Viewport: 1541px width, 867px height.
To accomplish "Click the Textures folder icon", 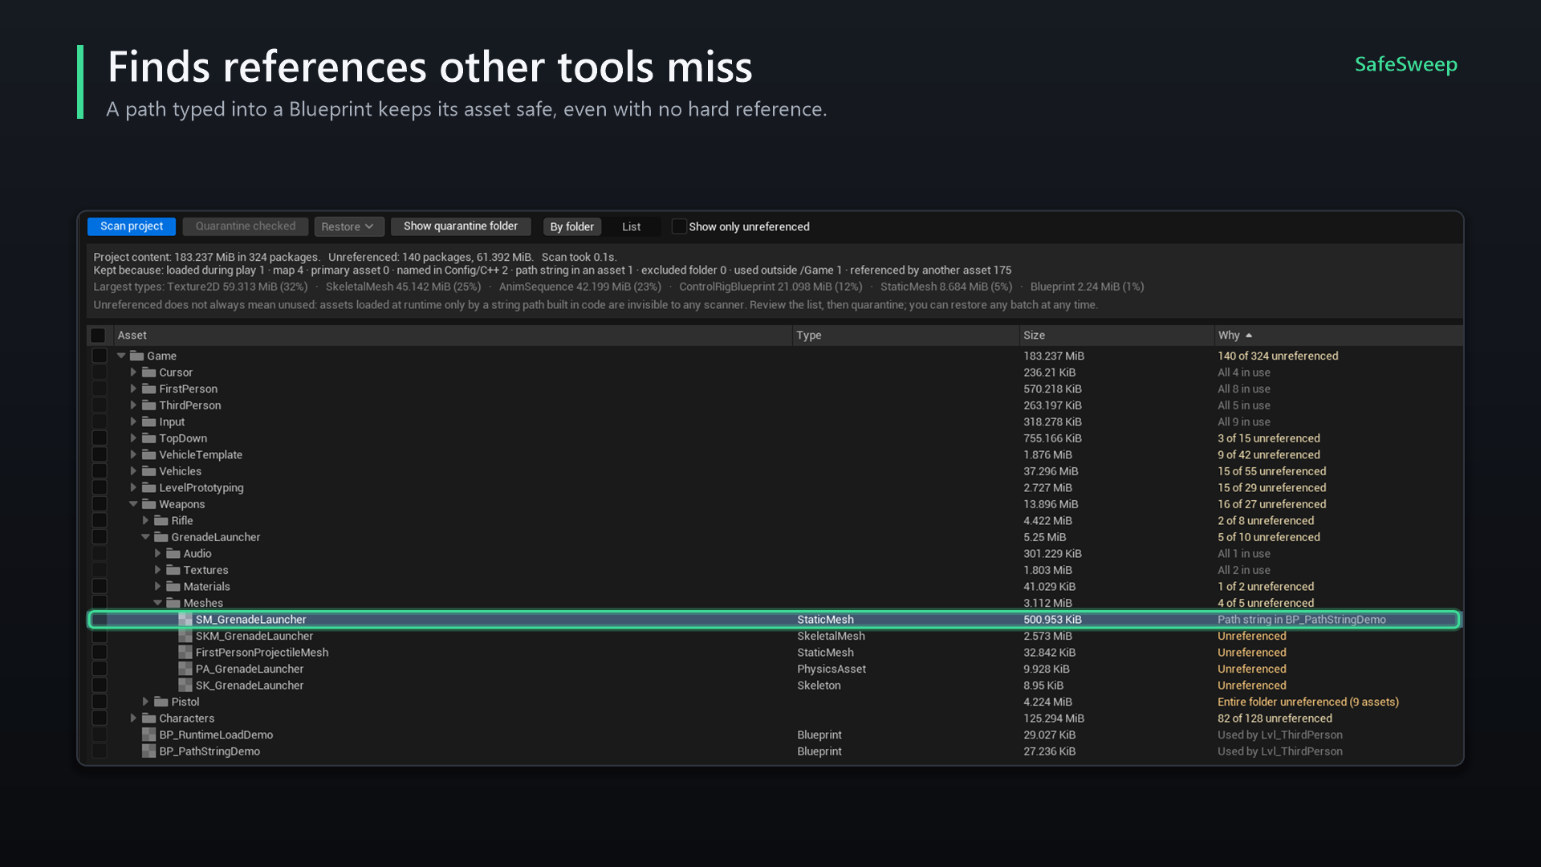I will (x=173, y=570).
